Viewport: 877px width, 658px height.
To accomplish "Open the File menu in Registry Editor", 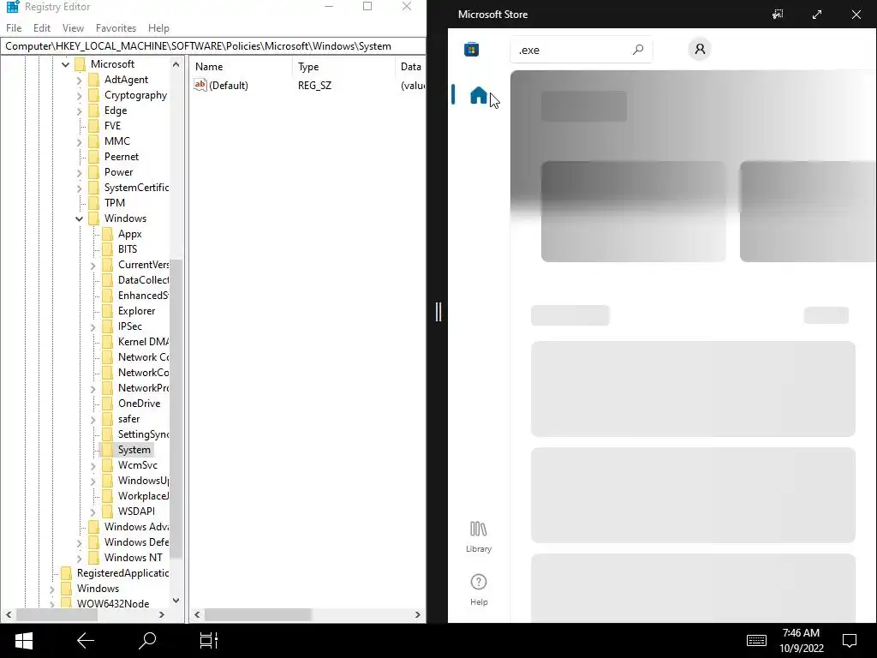I will coord(14,28).
